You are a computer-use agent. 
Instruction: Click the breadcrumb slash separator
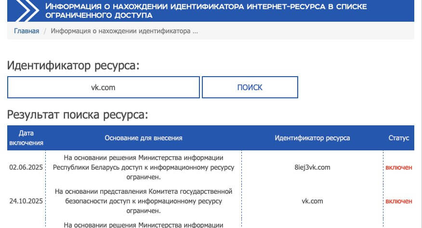coord(45,31)
